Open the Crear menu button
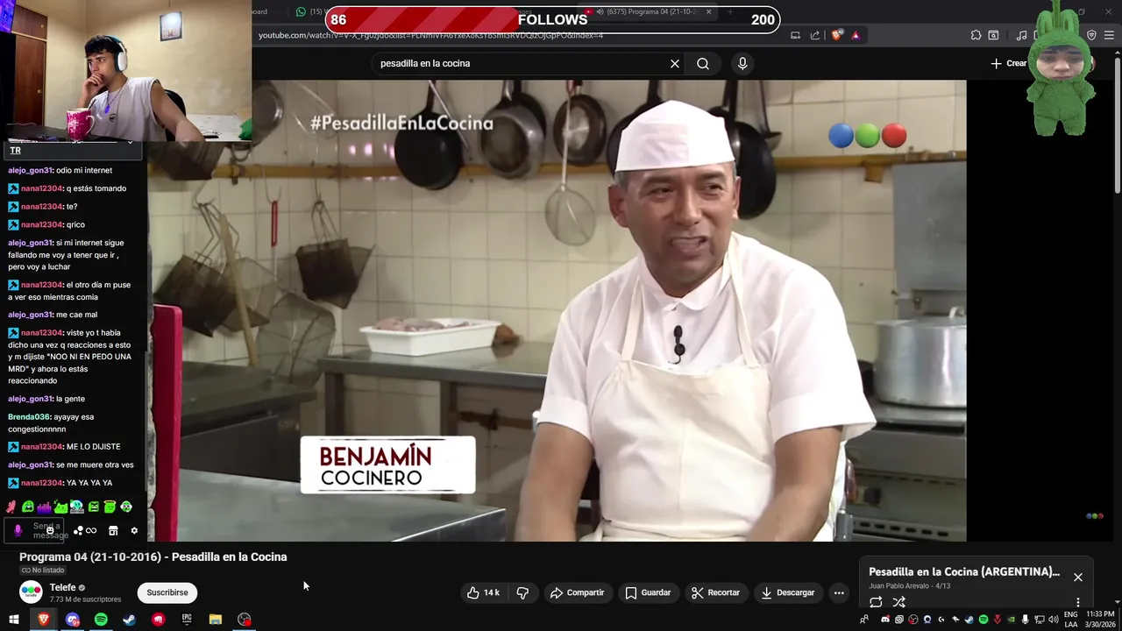The width and height of the screenshot is (1122, 631). click(x=1009, y=63)
